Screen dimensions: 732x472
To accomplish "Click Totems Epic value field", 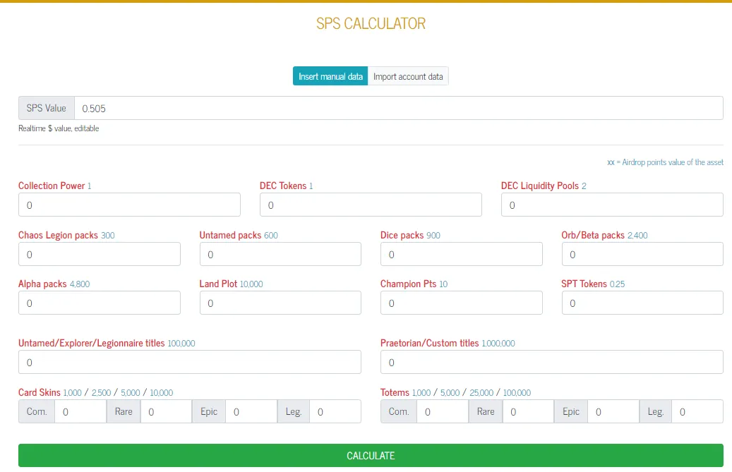I will tap(613, 411).
